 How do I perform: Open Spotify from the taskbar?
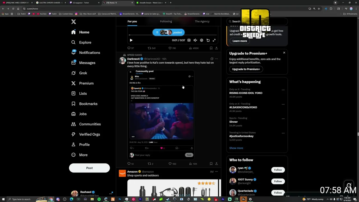99,199
